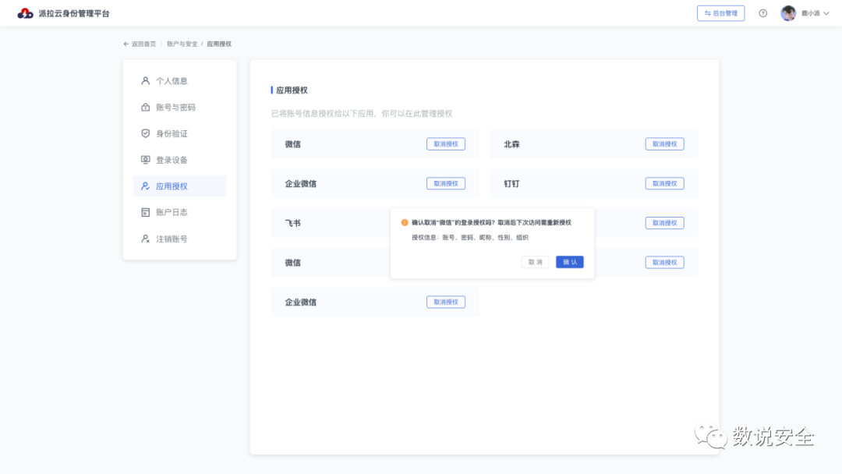Open 账户日志 menu item

coord(179,212)
